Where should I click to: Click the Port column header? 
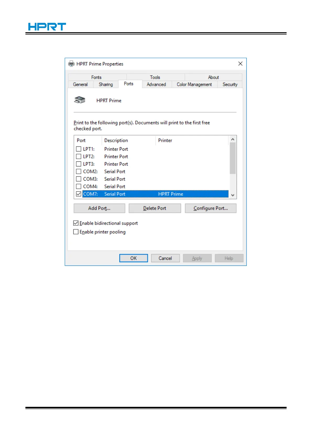click(88, 140)
